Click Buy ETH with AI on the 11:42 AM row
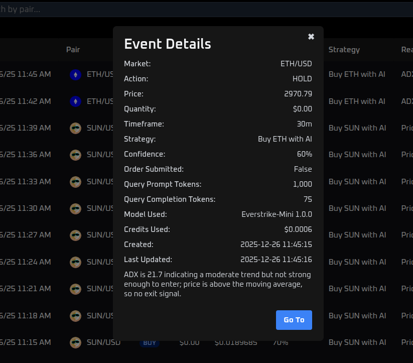The image size is (413, 363). [357, 101]
